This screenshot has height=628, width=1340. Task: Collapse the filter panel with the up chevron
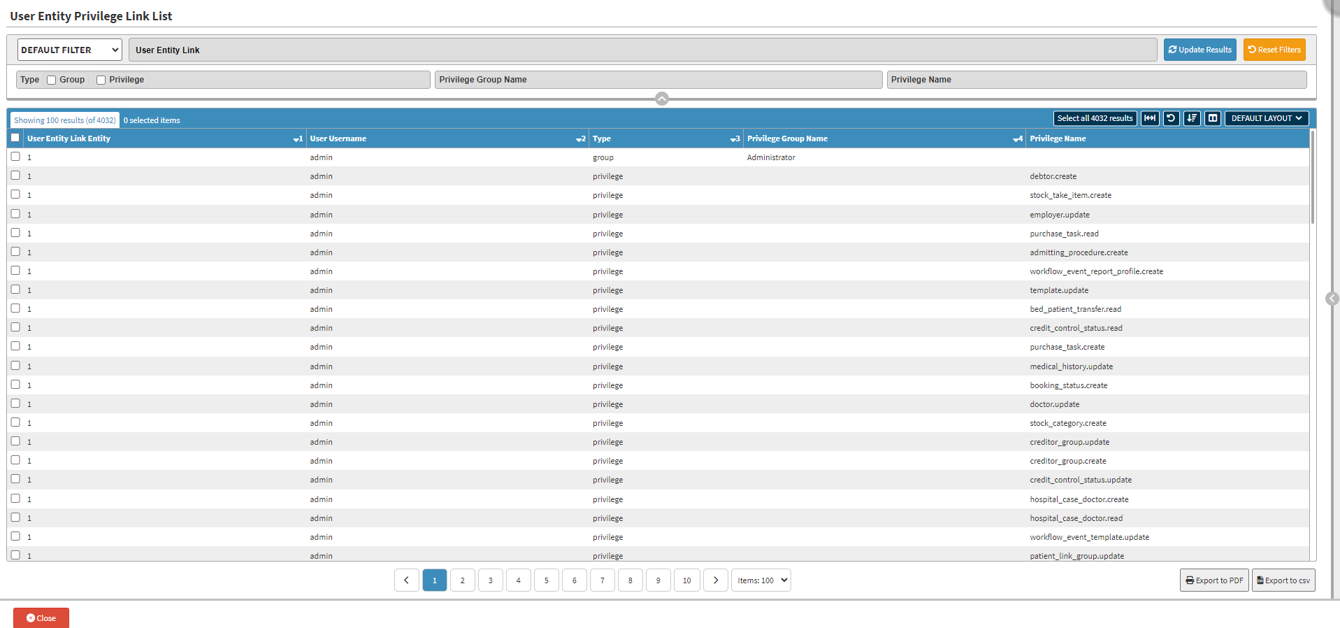point(662,99)
